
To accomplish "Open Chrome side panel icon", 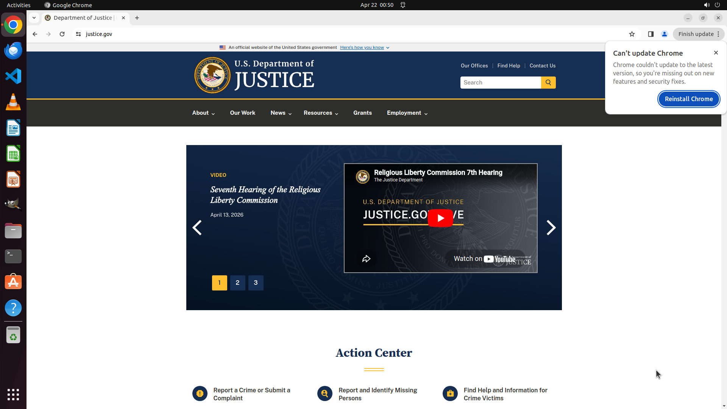I will pos(651,34).
